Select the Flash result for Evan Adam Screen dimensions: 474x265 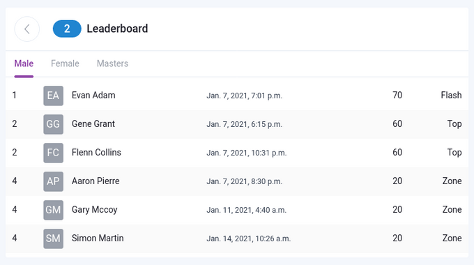(451, 96)
